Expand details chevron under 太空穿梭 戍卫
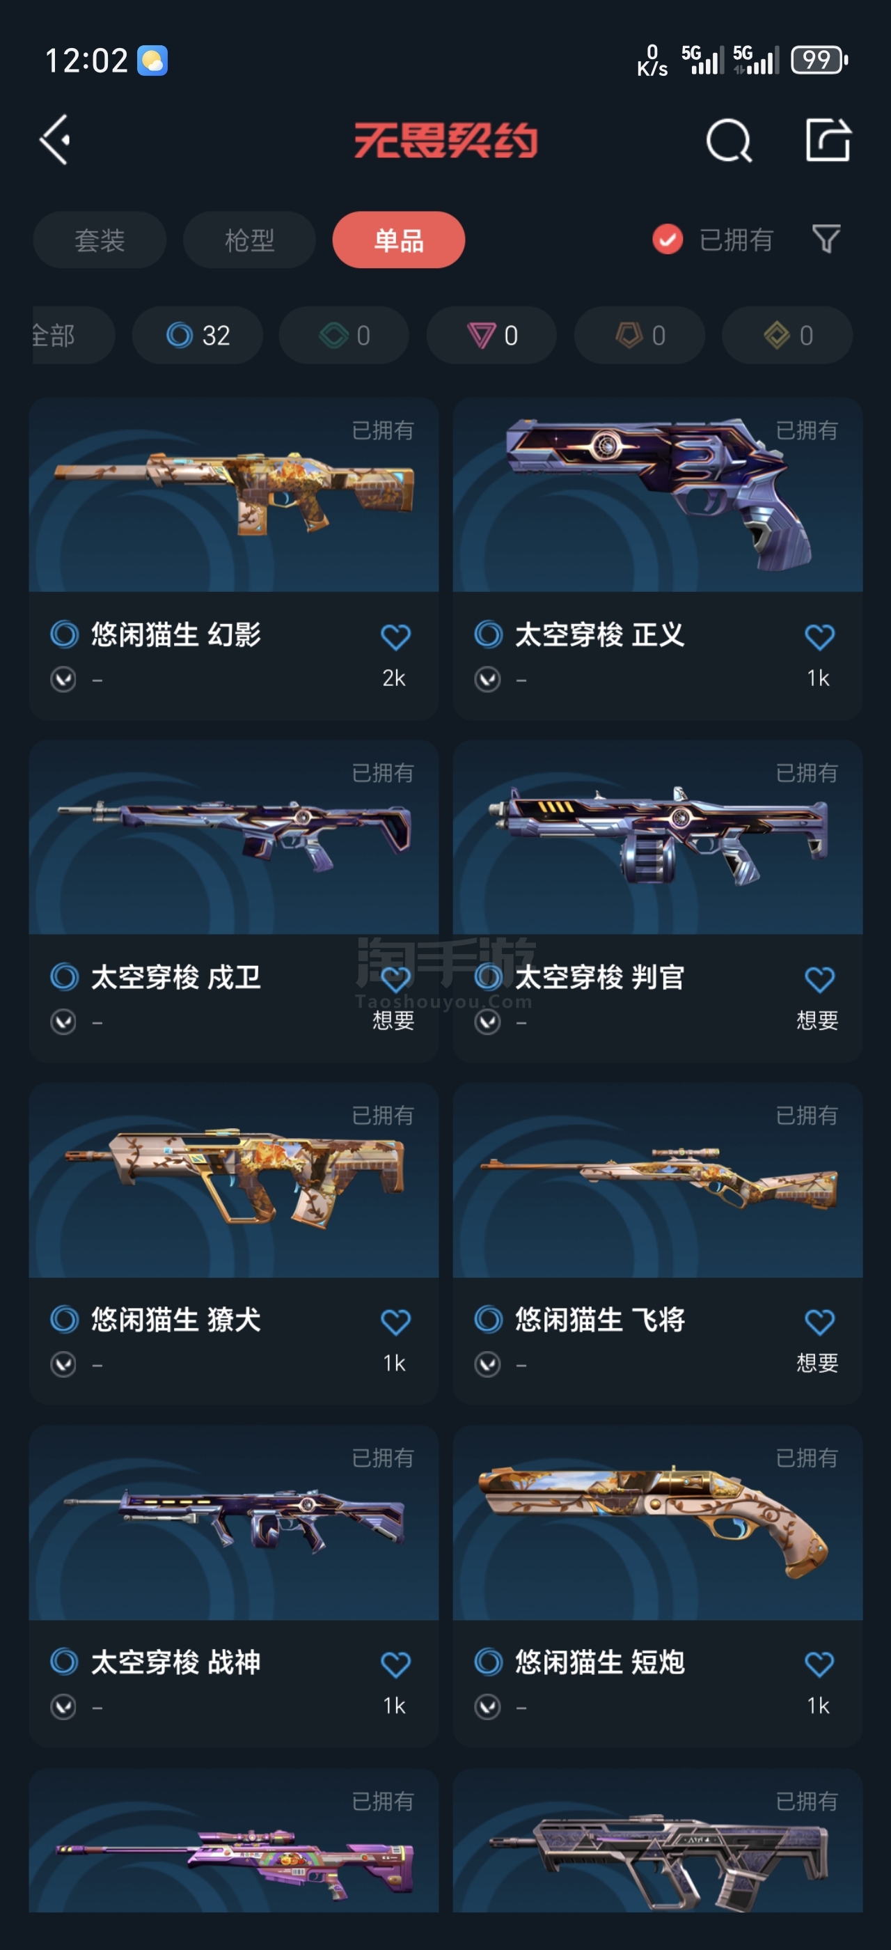 63,1022
